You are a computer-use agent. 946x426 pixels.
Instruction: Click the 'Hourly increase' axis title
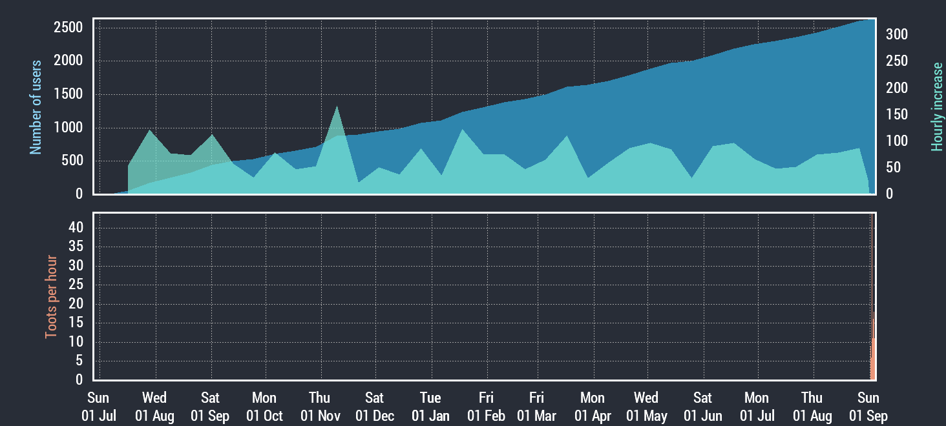tap(937, 107)
